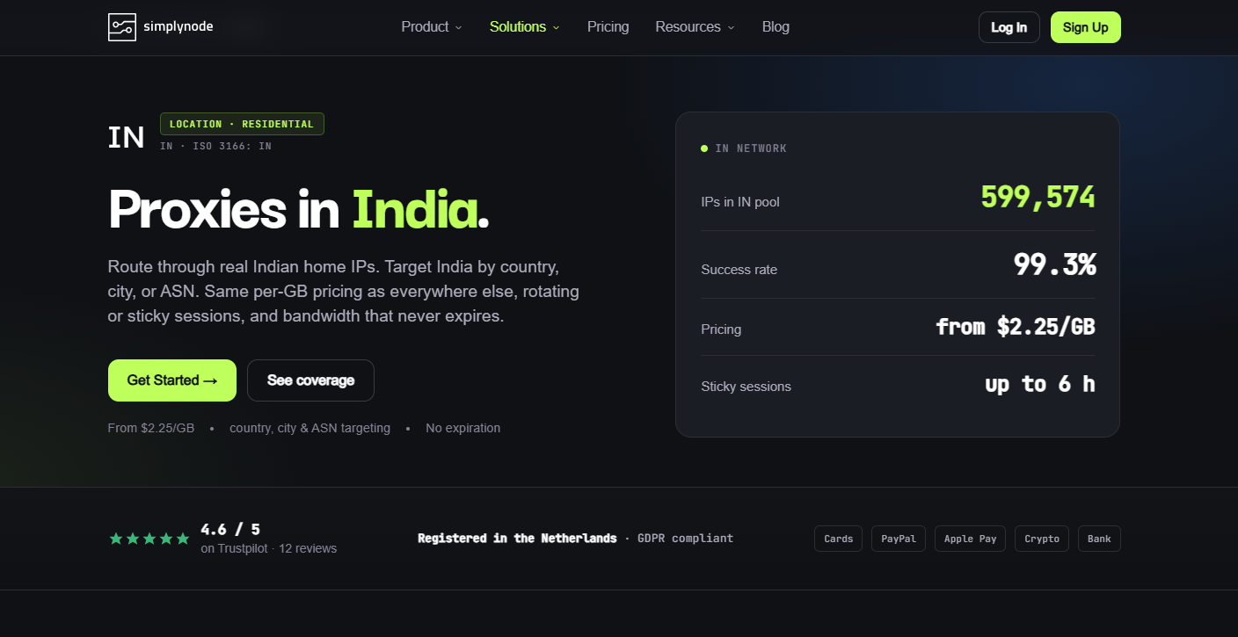Click the 'Proxies in India.' heading
Image resolution: width=1238 pixels, height=637 pixels.
click(298, 209)
